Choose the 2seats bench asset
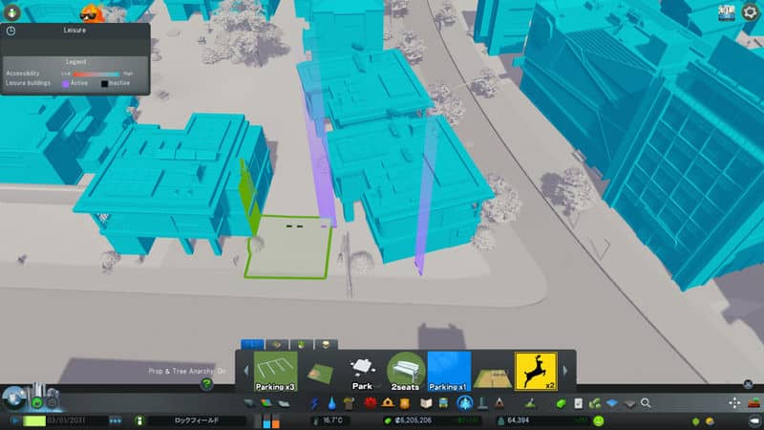The width and height of the screenshot is (764, 430). coord(406,370)
